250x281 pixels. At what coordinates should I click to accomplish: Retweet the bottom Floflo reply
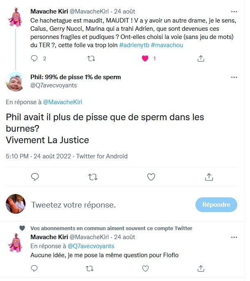coord(89,268)
